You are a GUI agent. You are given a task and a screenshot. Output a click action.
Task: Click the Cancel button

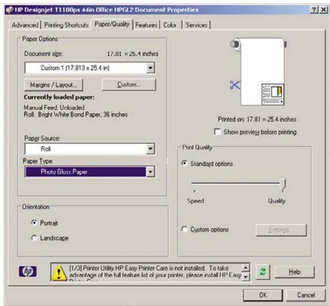[x=306, y=295]
